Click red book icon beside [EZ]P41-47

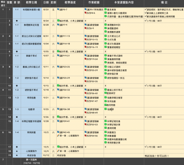point(85,101)
